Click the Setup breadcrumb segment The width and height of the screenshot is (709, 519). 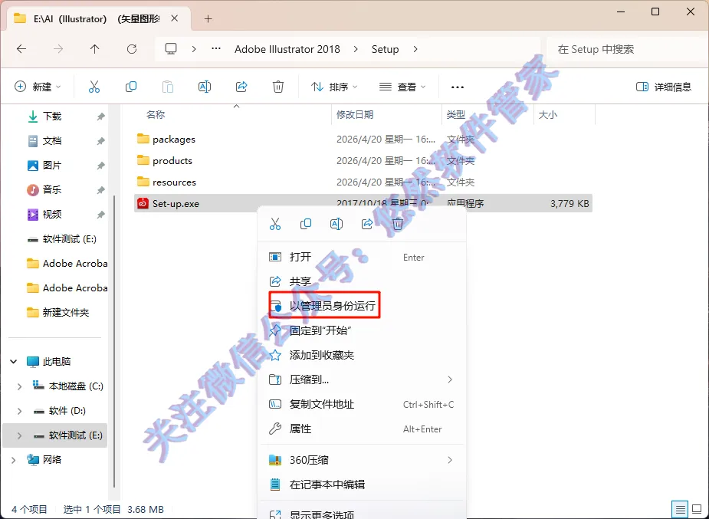point(386,49)
